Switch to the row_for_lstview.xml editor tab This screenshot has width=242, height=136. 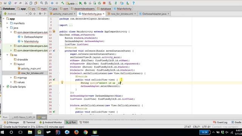coord(122,14)
